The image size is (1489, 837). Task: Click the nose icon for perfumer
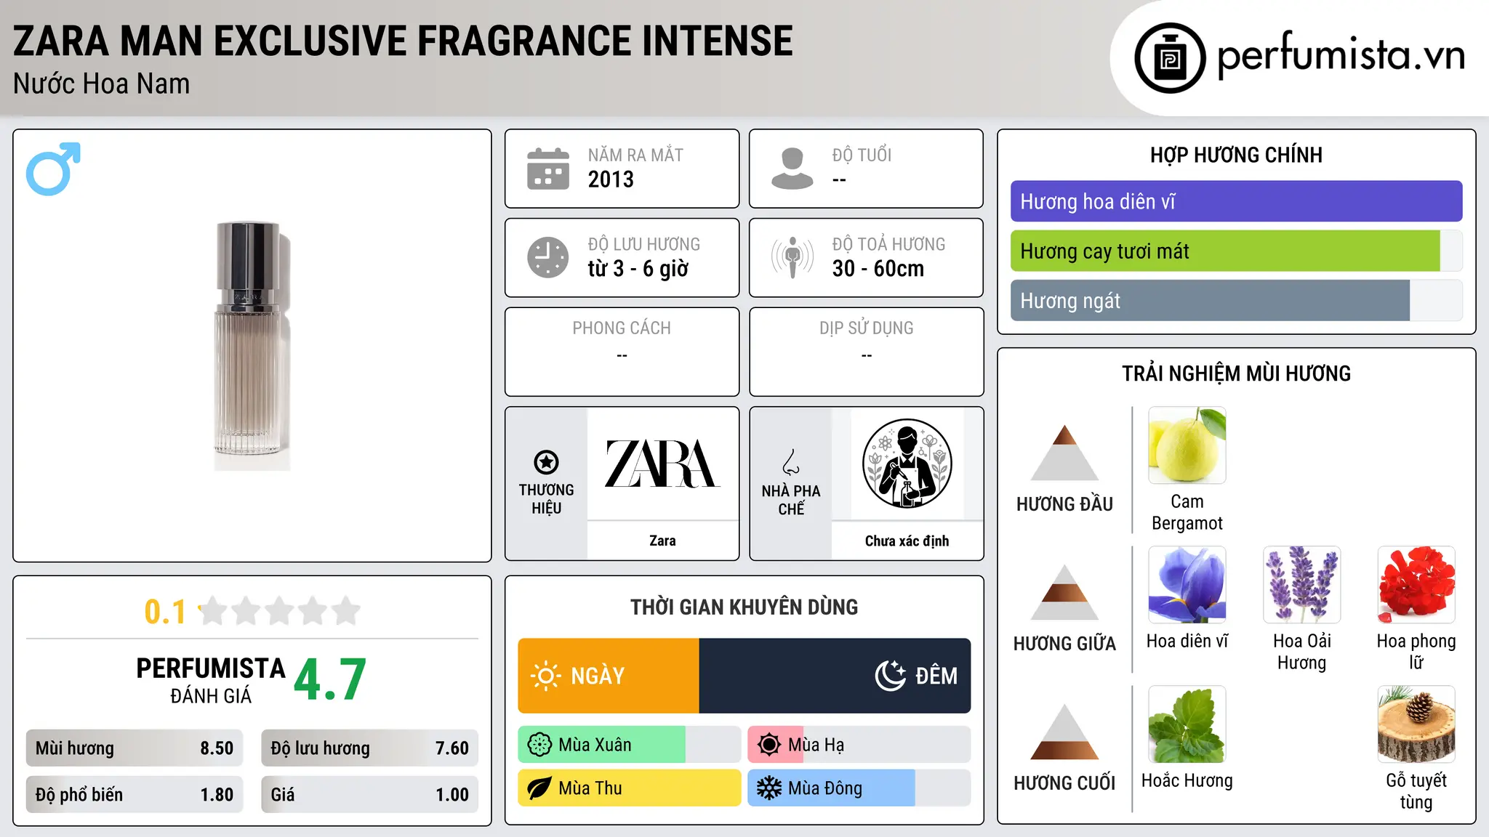pyautogui.click(x=791, y=462)
